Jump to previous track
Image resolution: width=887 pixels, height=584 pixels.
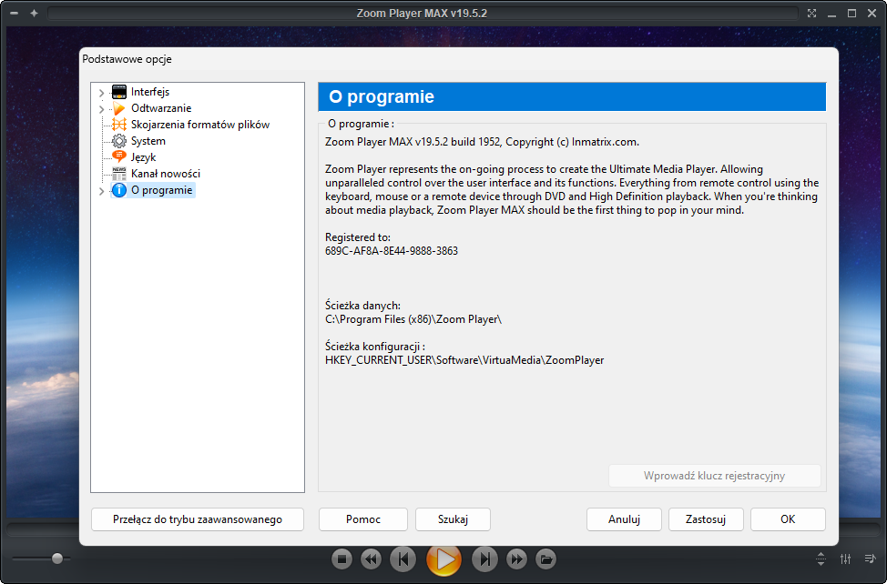point(403,559)
